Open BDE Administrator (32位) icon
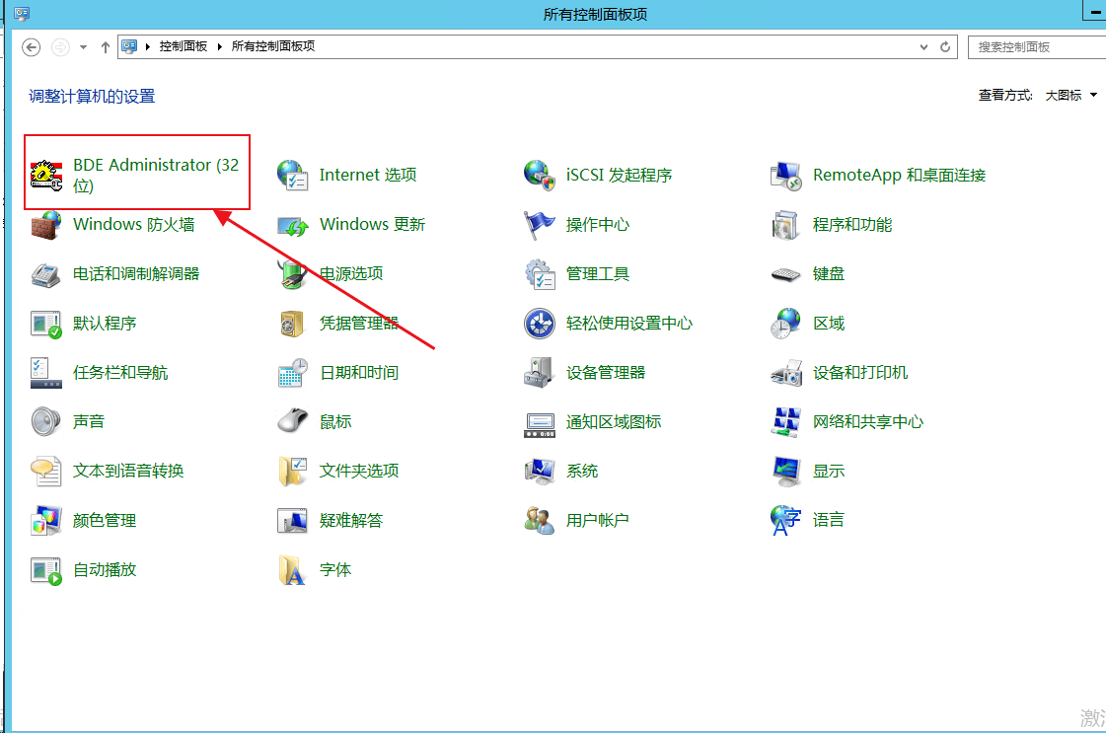The height and width of the screenshot is (733, 1106). click(x=45, y=175)
